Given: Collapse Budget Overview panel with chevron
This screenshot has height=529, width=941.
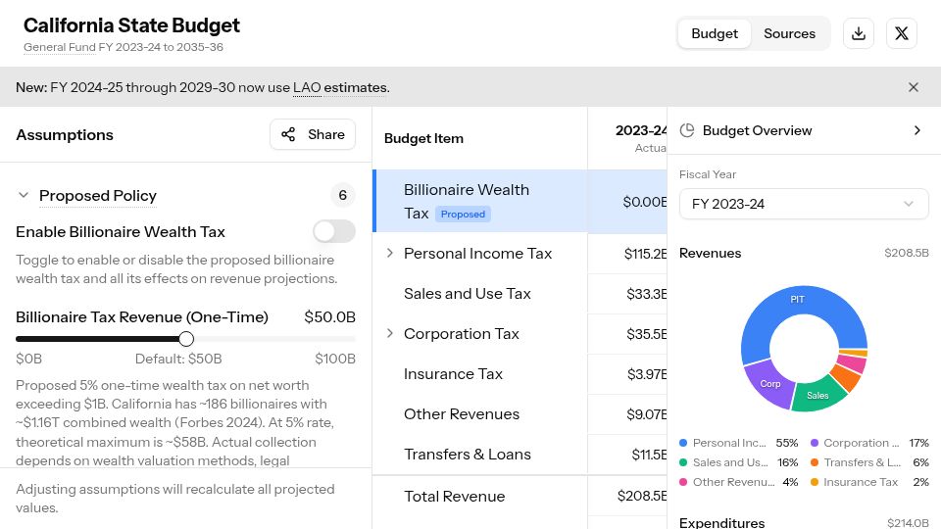Looking at the screenshot, I should [916, 130].
